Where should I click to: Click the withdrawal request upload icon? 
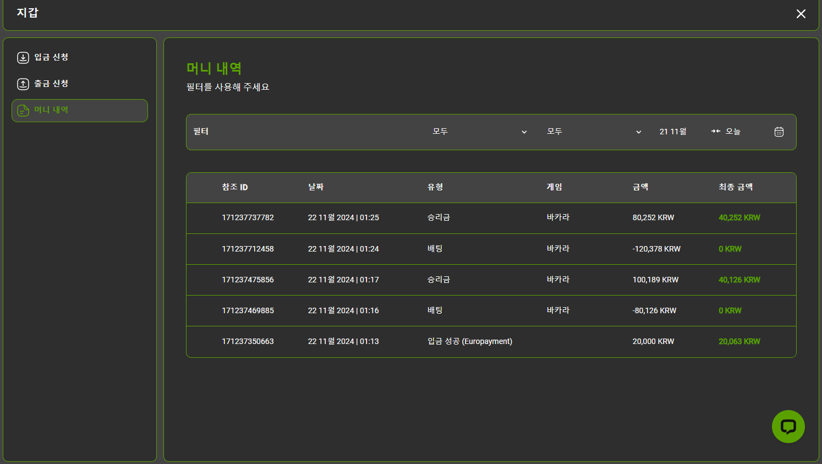(23, 84)
